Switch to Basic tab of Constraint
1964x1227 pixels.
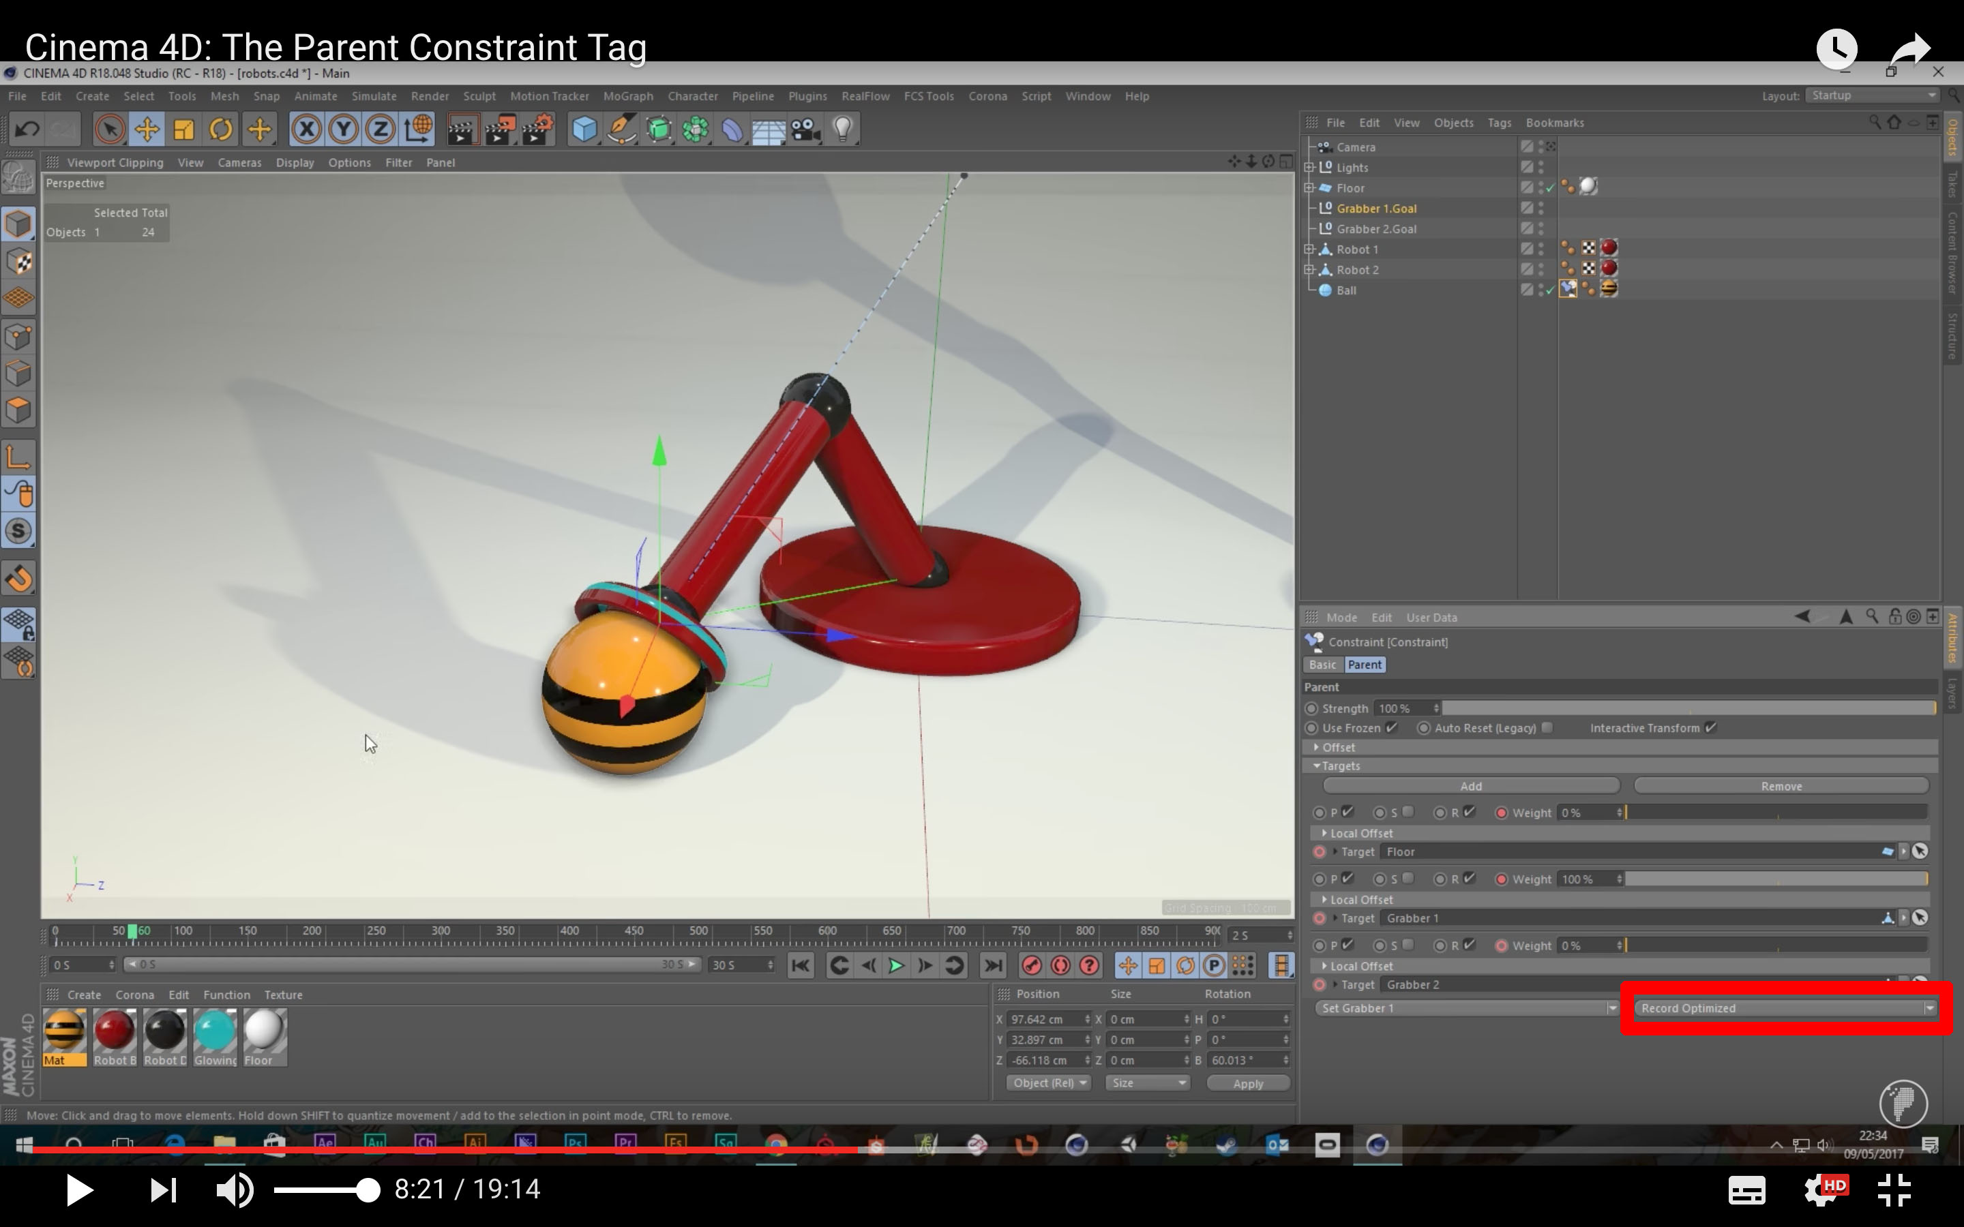click(x=1322, y=665)
